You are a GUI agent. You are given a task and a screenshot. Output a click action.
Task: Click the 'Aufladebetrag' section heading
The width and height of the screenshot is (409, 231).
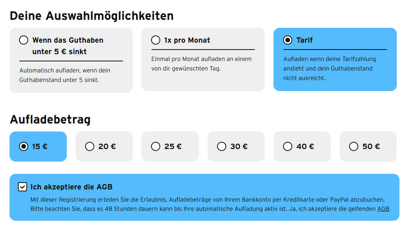click(x=50, y=120)
